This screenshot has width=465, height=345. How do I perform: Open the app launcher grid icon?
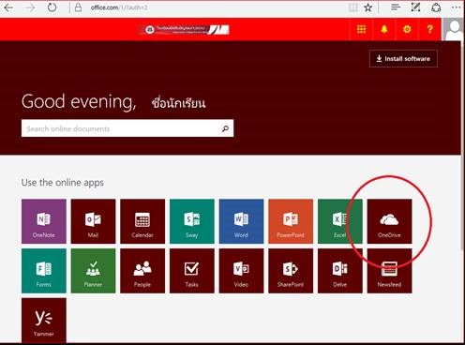click(361, 29)
